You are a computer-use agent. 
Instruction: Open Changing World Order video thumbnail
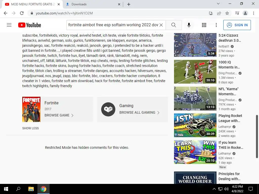(195, 178)
